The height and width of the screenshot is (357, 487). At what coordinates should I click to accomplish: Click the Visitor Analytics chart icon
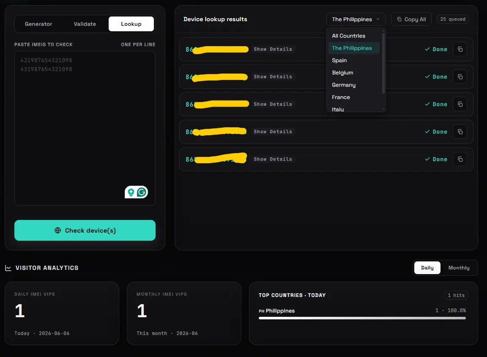click(8, 268)
